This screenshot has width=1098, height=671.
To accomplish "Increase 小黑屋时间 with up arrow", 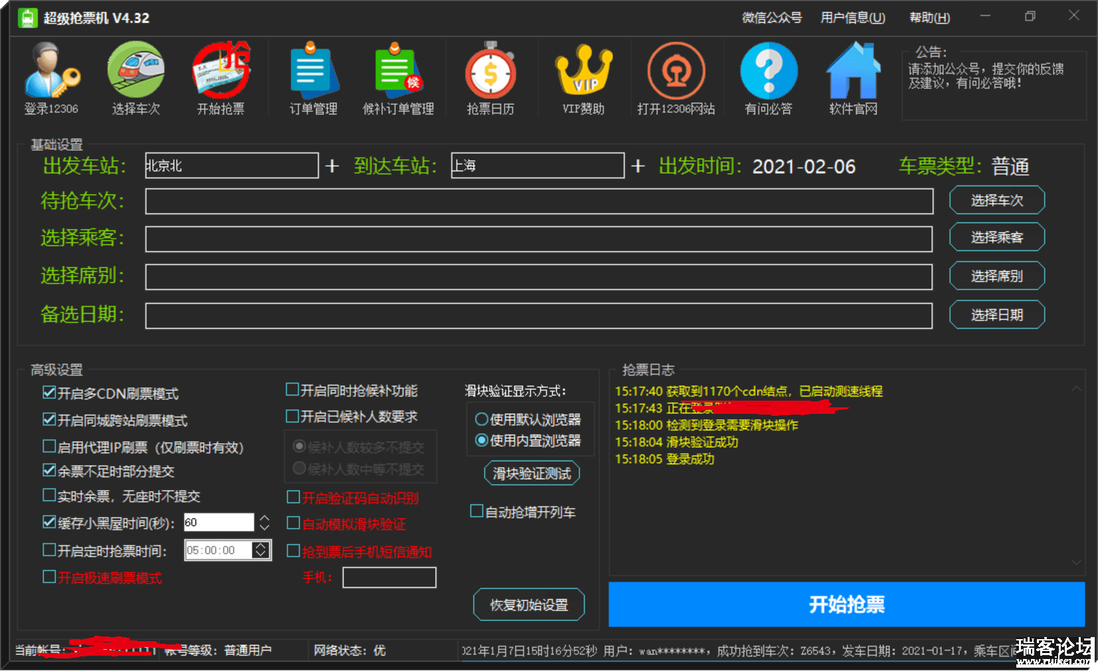I will (264, 518).
